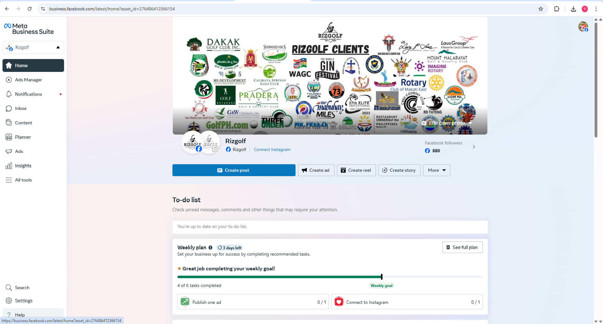Click the weekly goal progress bar
Image resolution: width=603 pixels, height=324 pixels.
[330, 277]
